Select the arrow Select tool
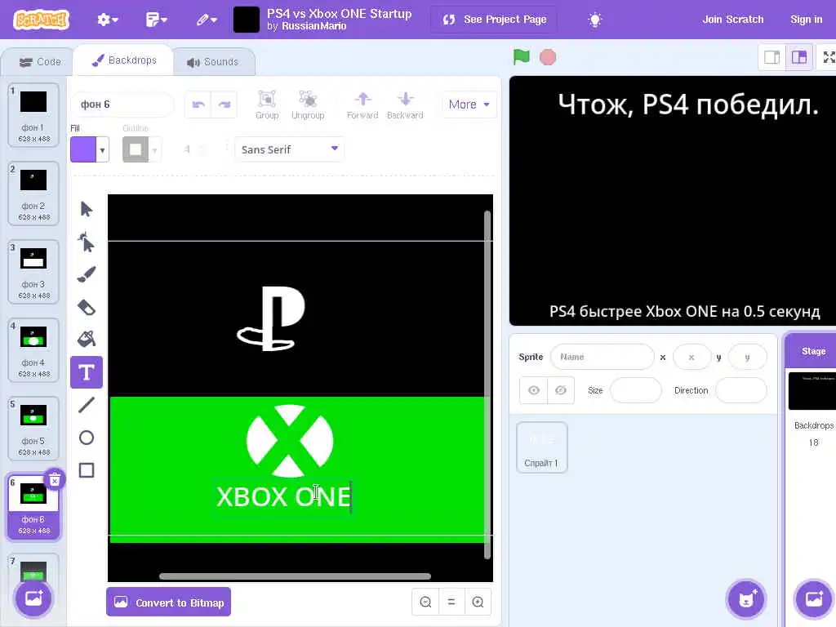Screen dimensions: 836x627 click(x=87, y=209)
